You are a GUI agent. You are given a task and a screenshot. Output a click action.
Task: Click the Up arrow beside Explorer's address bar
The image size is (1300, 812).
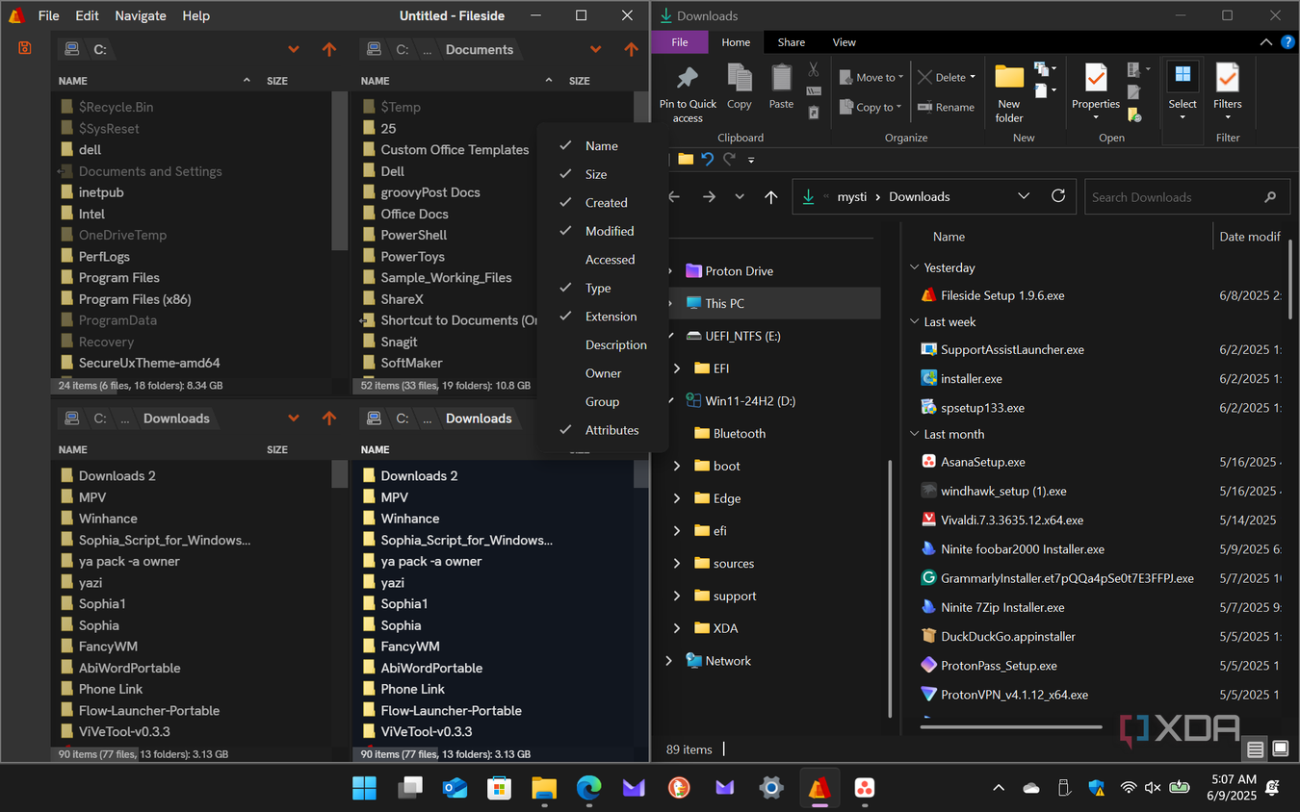770,196
